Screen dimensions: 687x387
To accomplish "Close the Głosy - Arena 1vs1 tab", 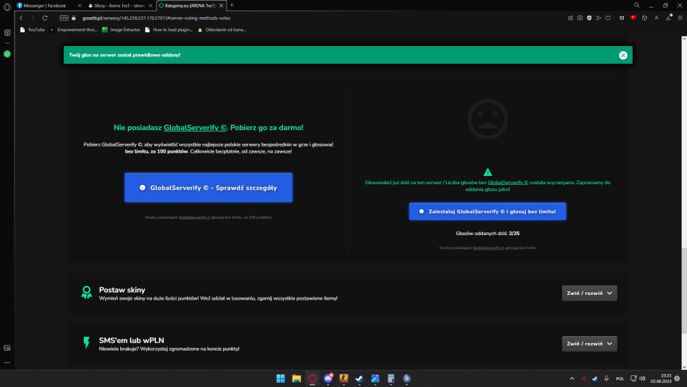I will coord(150,5).
